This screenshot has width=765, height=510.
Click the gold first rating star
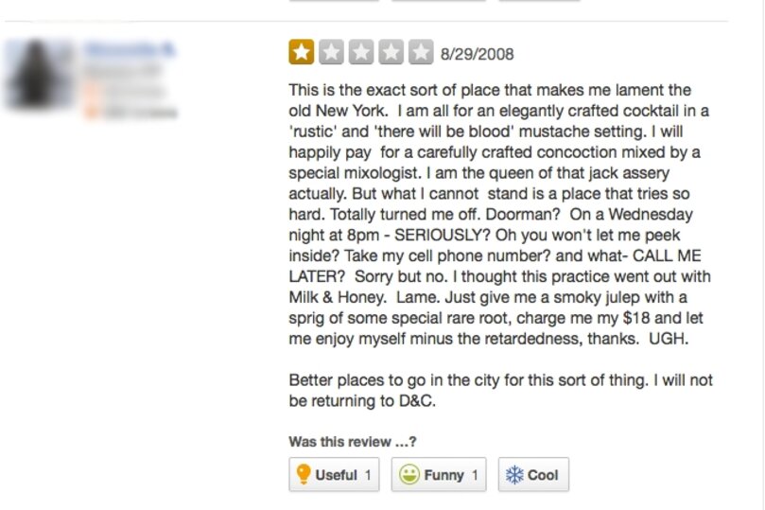[x=302, y=52]
